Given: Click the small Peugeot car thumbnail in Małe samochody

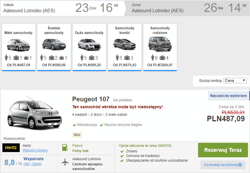Looking at the screenshot, I should coord(18,44).
